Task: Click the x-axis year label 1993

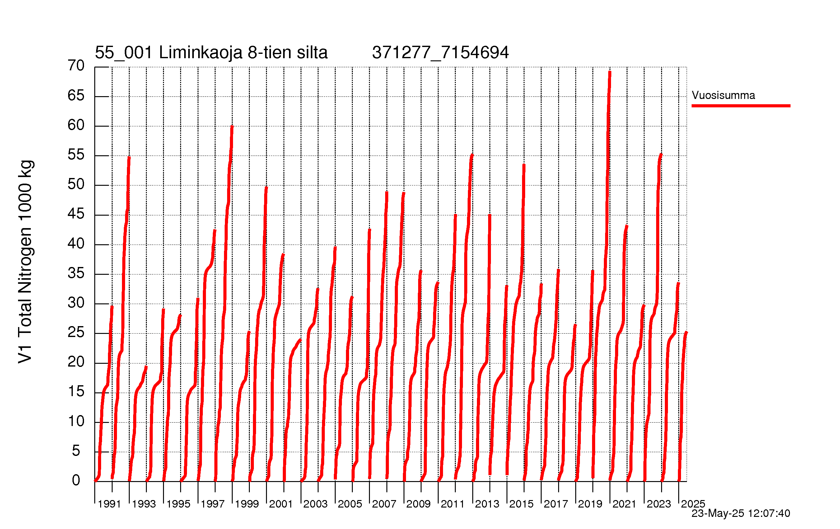Action: [x=144, y=504]
